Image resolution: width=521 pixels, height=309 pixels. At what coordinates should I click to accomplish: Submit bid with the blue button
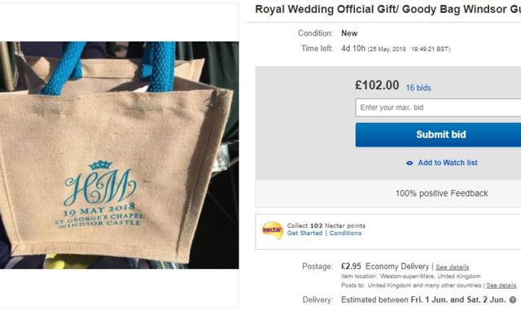coord(438,135)
